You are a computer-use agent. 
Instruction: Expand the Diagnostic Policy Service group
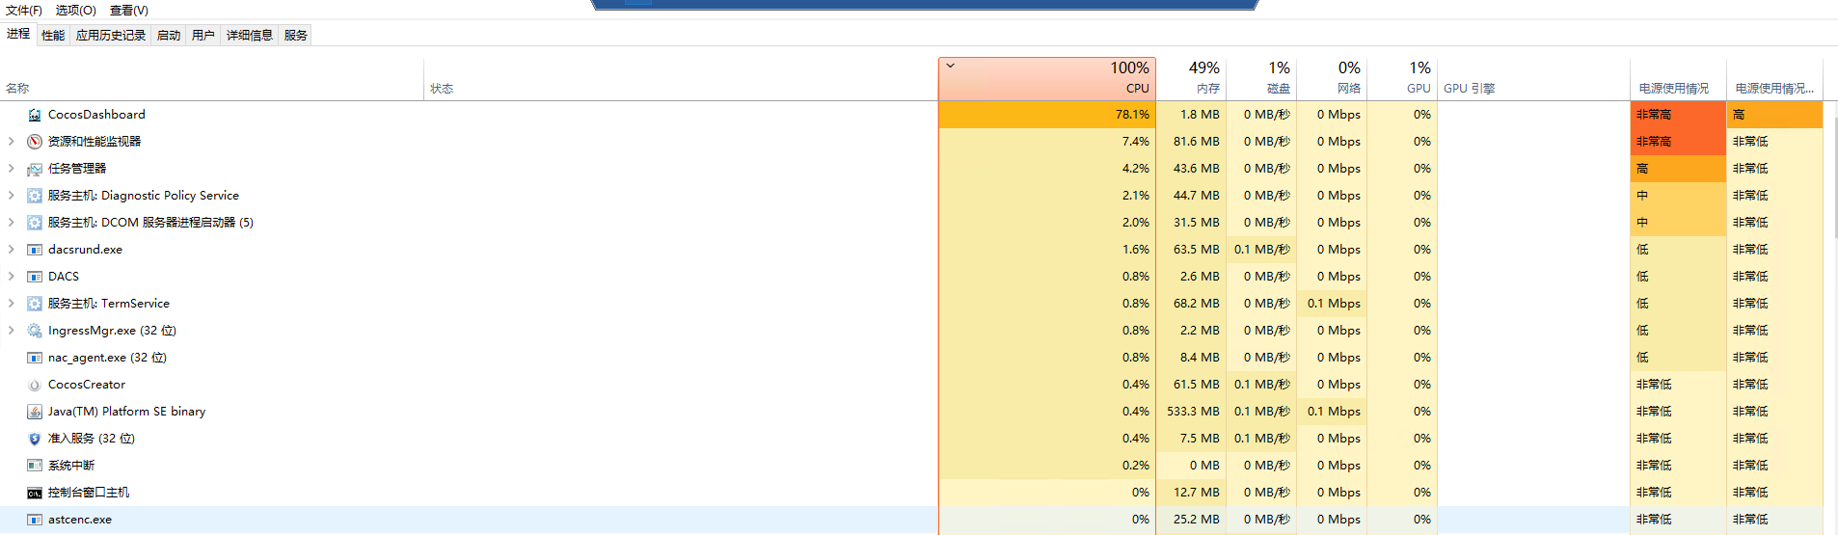click(x=12, y=196)
